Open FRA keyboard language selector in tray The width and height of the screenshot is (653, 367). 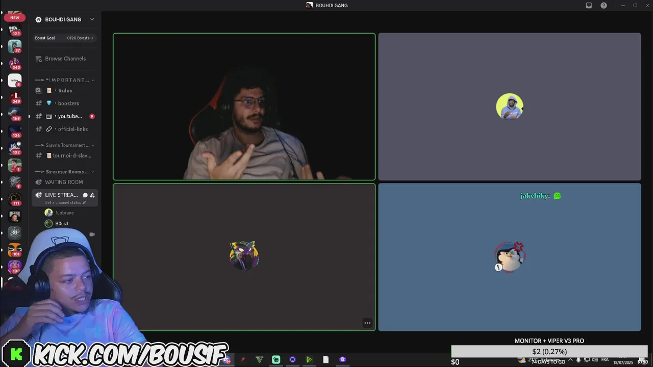pos(605,359)
